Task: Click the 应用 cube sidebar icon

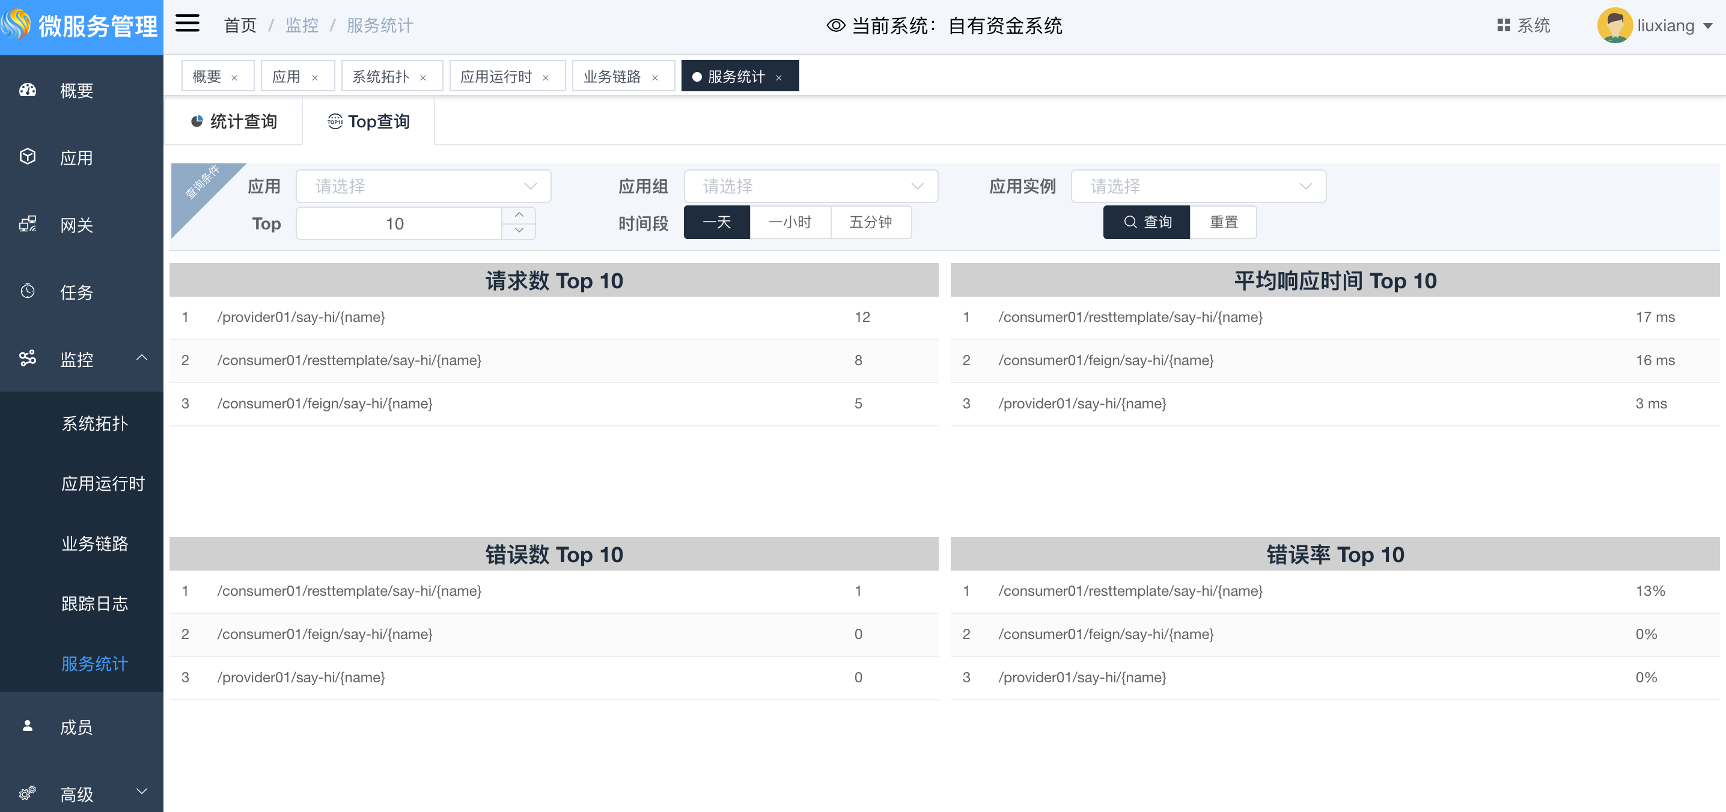Action: [x=28, y=157]
